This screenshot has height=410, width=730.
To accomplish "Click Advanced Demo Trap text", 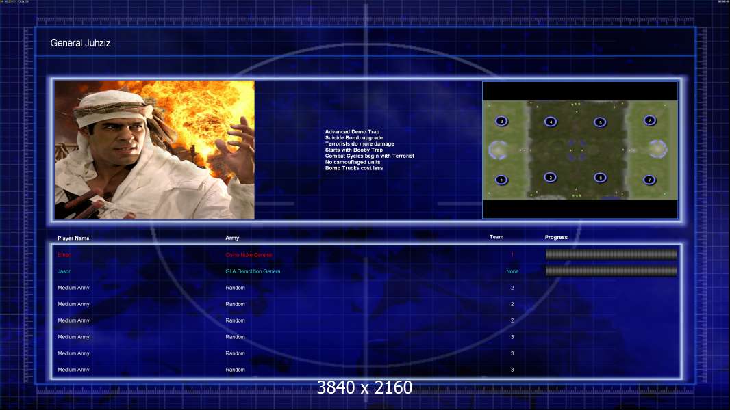I will tap(352, 132).
